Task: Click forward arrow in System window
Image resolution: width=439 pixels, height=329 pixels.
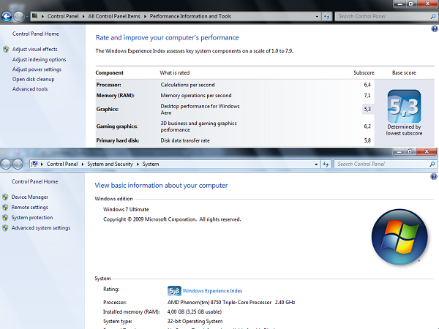Action: click(18, 164)
